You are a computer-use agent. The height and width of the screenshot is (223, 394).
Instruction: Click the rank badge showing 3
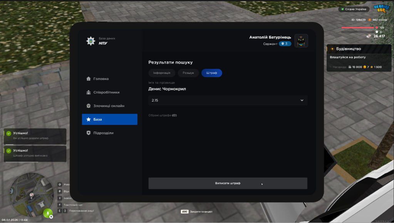pyautogui.click(x=285, y=44)
